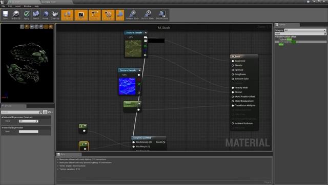Click the Emissive Color input pin
328x185 pixels.
pyautogui.click(x=233, y=79)
